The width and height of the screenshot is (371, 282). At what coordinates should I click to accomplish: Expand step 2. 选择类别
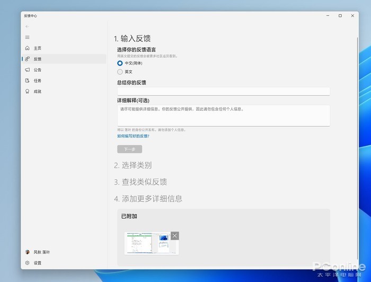[x=132, y=165]
